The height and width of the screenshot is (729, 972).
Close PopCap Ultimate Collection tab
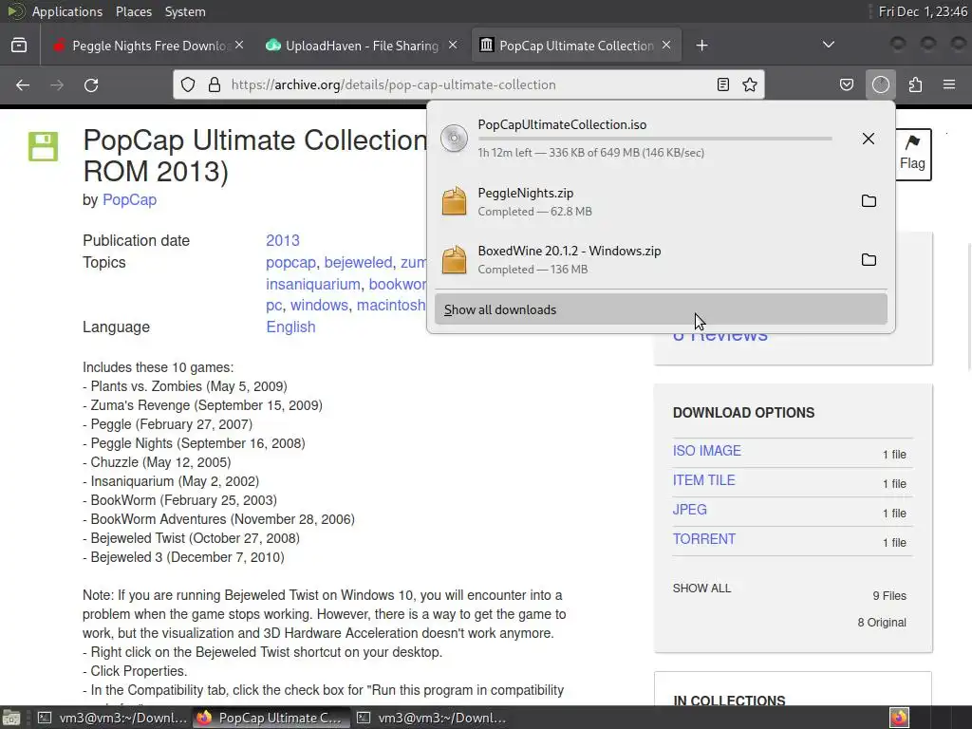tap(666, 46)
